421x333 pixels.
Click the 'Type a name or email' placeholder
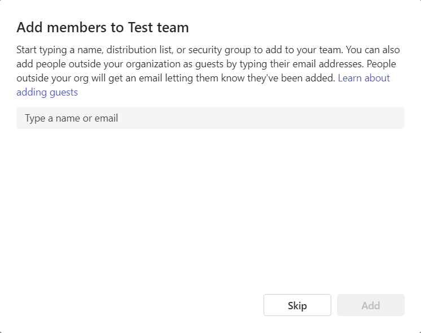(x=72, y=118)
